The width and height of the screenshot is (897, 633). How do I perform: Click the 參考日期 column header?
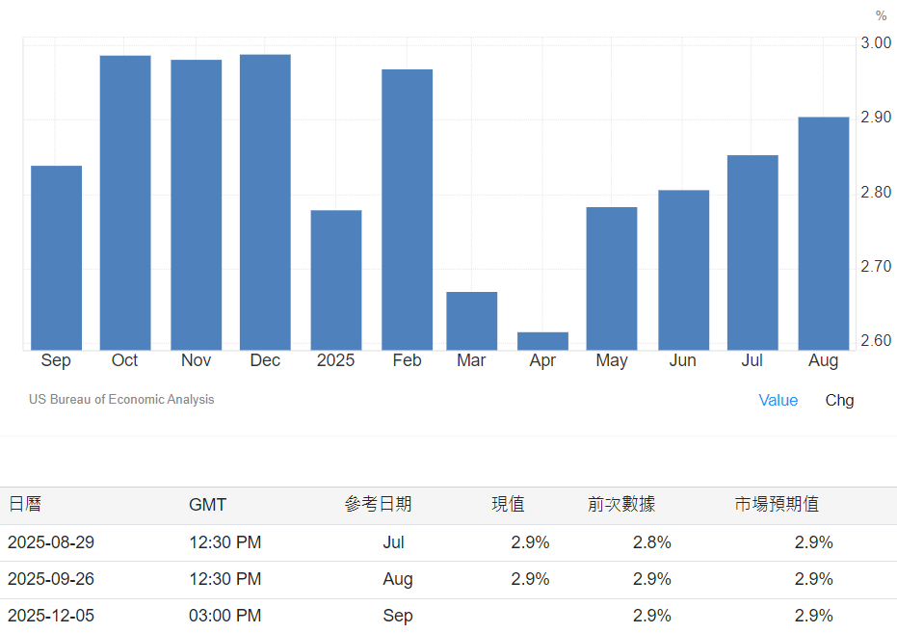click(378, 504)
